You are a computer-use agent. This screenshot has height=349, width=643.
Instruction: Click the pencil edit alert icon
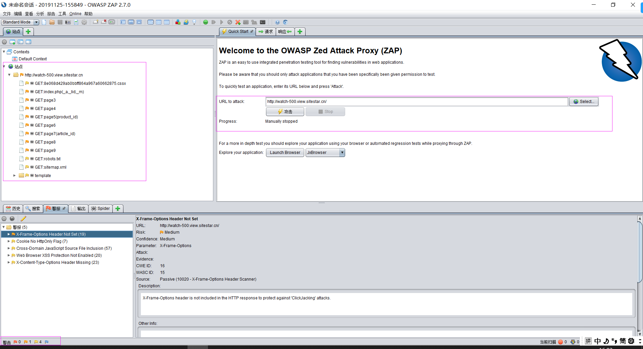pos(23,219)
